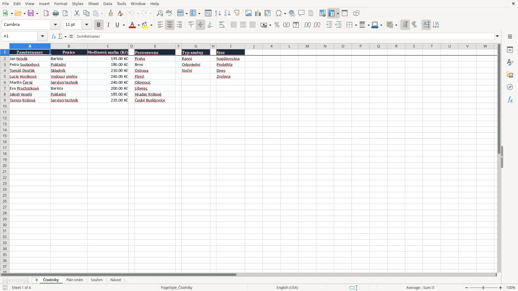Toggle Align Left
Image resolution: width=518 pixels, height=291 pixels.
160,25
